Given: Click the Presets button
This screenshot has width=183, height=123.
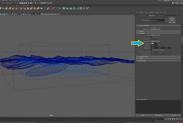Looking at the screenshot, I should tap(172, 20).
